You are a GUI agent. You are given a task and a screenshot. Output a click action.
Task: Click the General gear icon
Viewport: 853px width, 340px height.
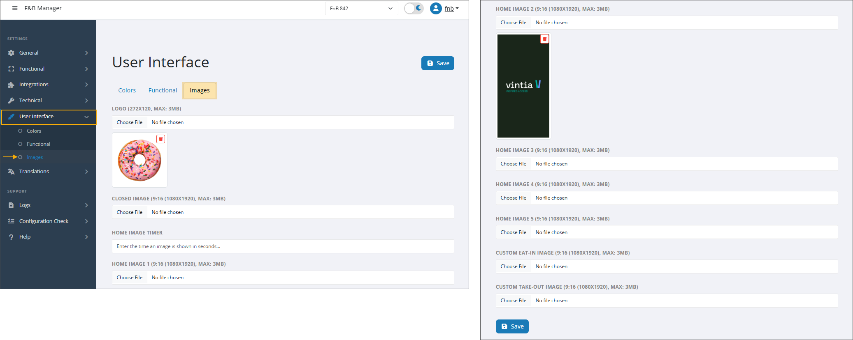pos(11,53)
